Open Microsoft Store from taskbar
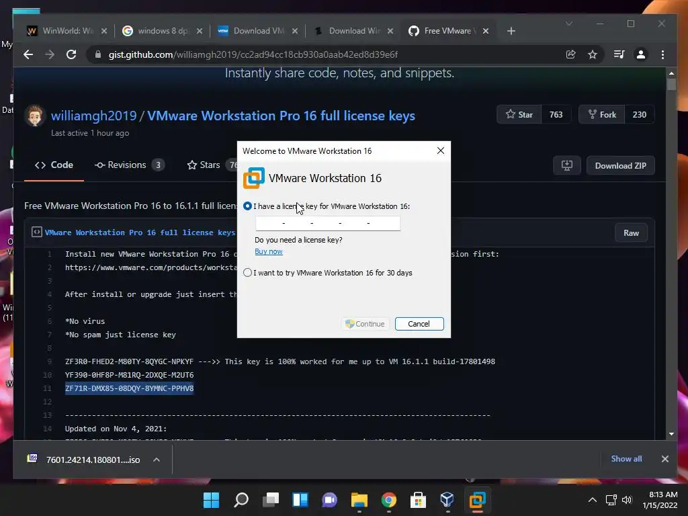Image resolution: width=688 pixels, height=516 pixels. click(418, 500)
